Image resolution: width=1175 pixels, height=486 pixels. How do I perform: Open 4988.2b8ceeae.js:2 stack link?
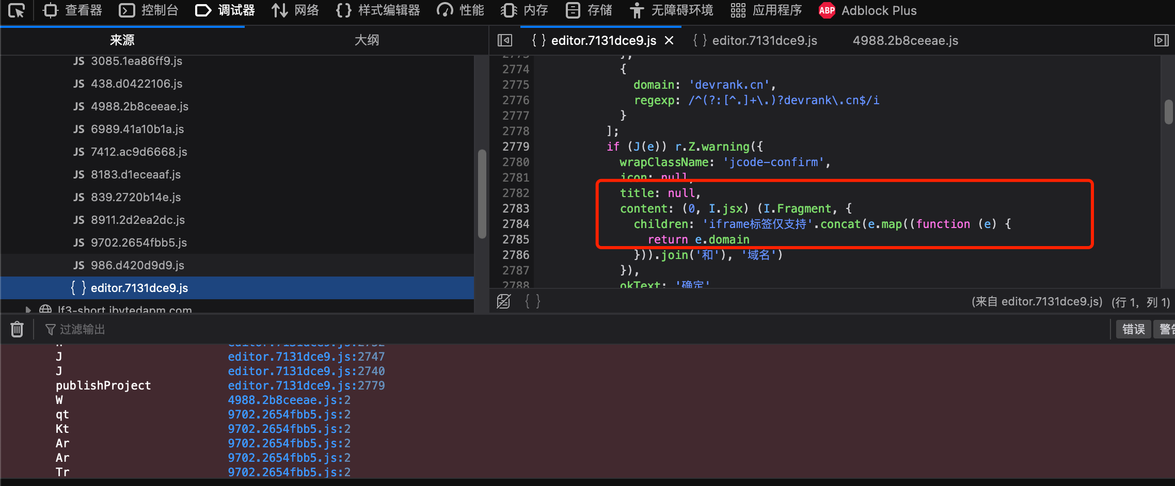pyautogui.click(x=289, y=400)
